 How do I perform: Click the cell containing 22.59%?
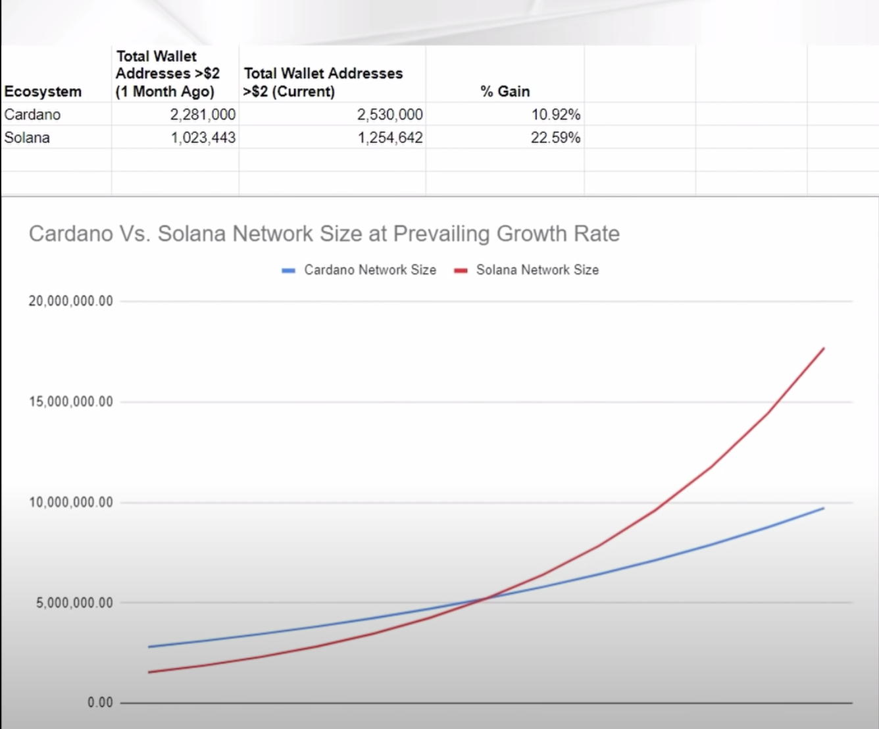(505, 137)
